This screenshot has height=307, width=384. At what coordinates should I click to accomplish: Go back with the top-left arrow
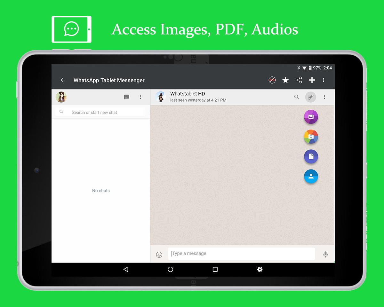pyautogui.click(x=63, y=80)
